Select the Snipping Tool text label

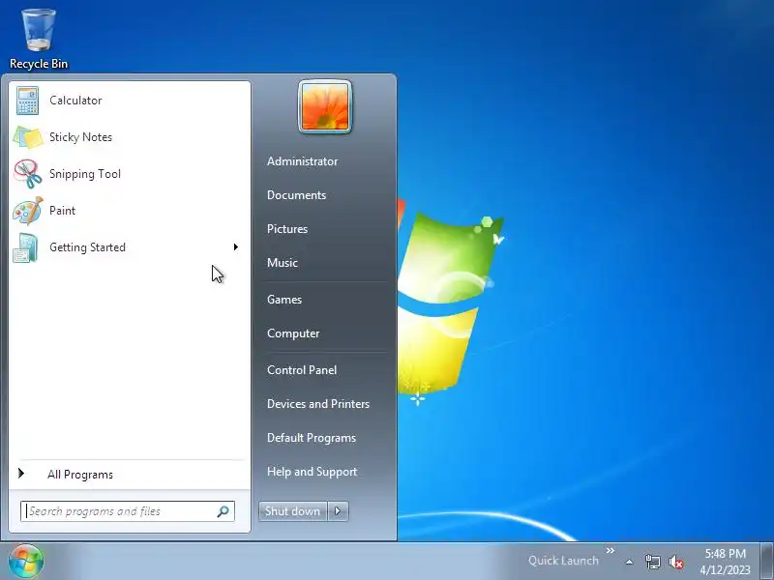[x=85, y=174]
